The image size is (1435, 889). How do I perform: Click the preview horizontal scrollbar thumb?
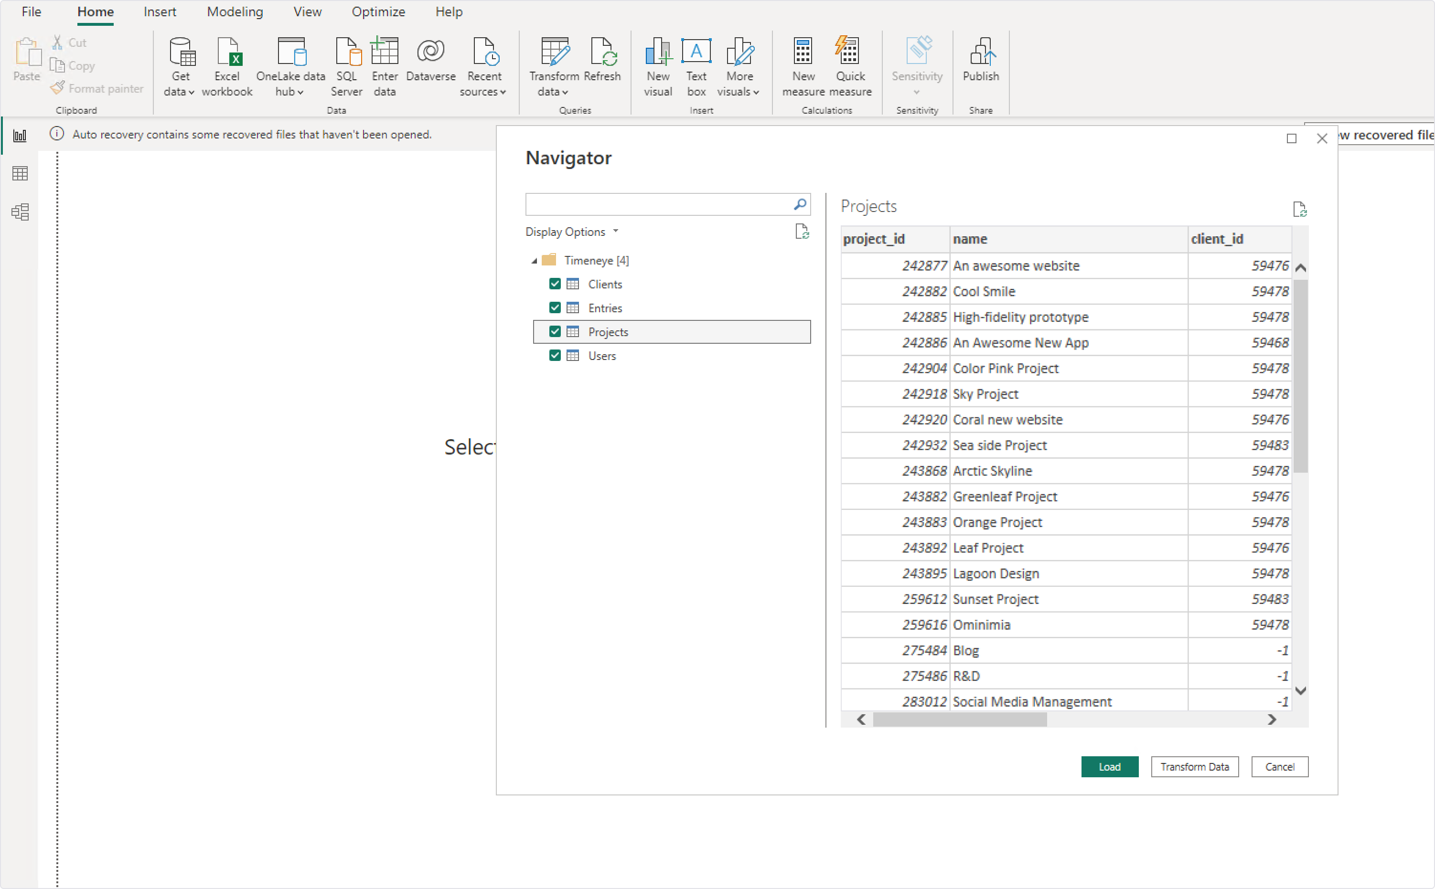pyautogui.click(x=960, y=719)
